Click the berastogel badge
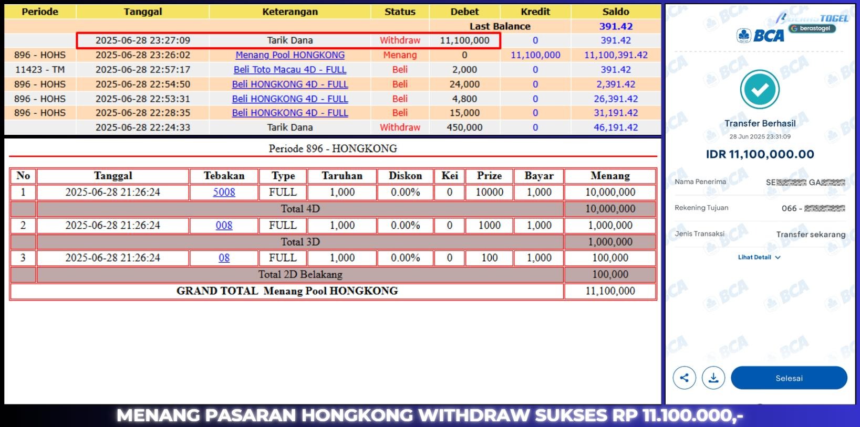 point(812,28)
